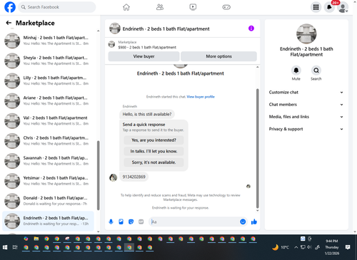Viewport: 357px width, 260px height.
Task: Click the large listing thumbnail in right panel
Action: pyautogui.click(x=306, y=33)
